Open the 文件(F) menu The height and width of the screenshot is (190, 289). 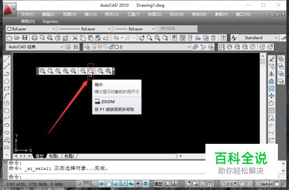28,14
